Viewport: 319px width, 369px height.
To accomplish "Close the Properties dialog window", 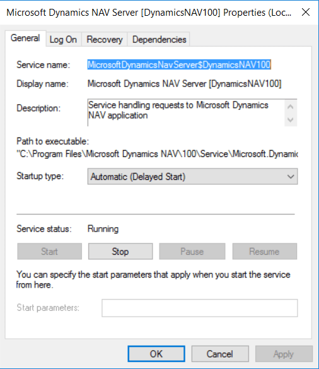I will [306, 12].
